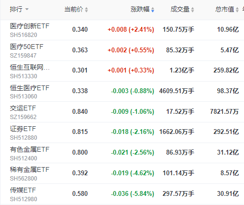Select code SH513060
The image size is (244, 205).
[x=24, y=96]
